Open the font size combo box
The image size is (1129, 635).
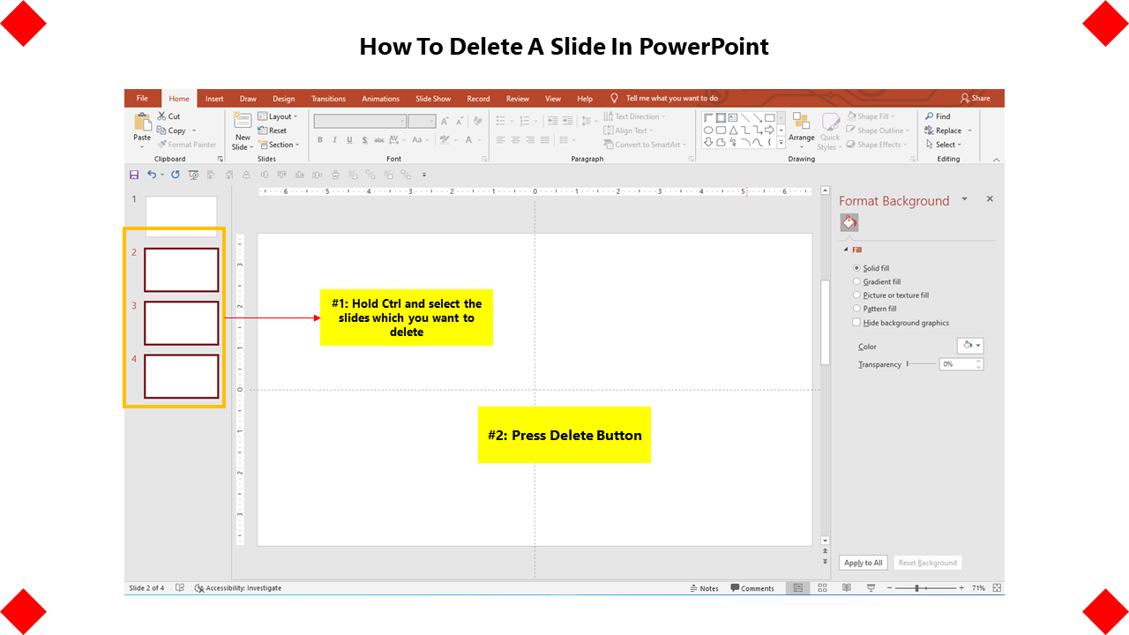pos(422,122)
